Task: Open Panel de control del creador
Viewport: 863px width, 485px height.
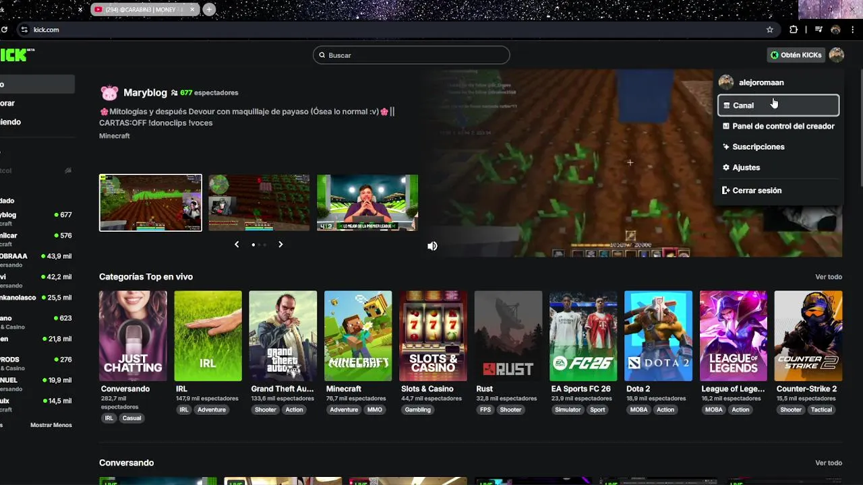Action: [x=778, y=126]
